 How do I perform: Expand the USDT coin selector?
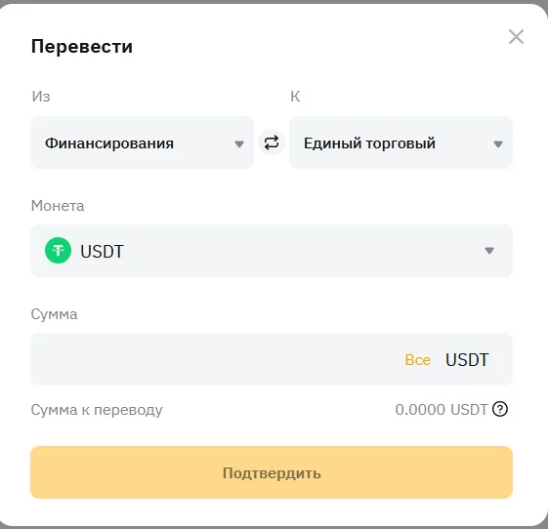coord(272,251)
